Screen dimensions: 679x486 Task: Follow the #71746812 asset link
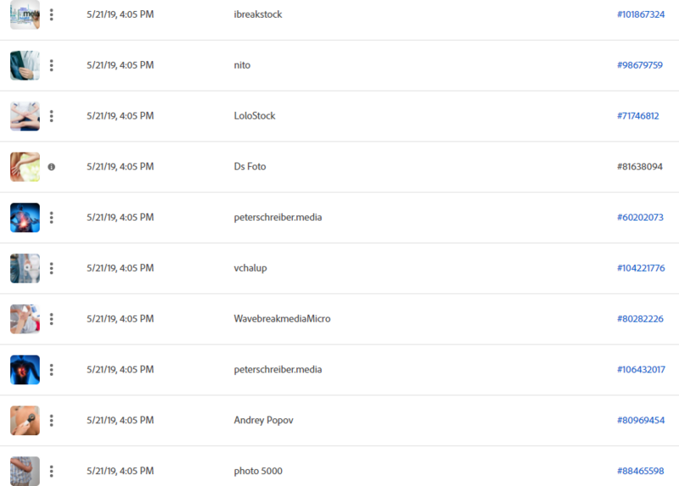(638, 115)
